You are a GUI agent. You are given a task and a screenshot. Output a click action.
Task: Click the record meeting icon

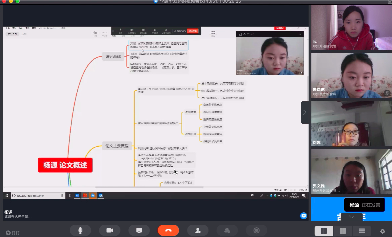[257, 230]
